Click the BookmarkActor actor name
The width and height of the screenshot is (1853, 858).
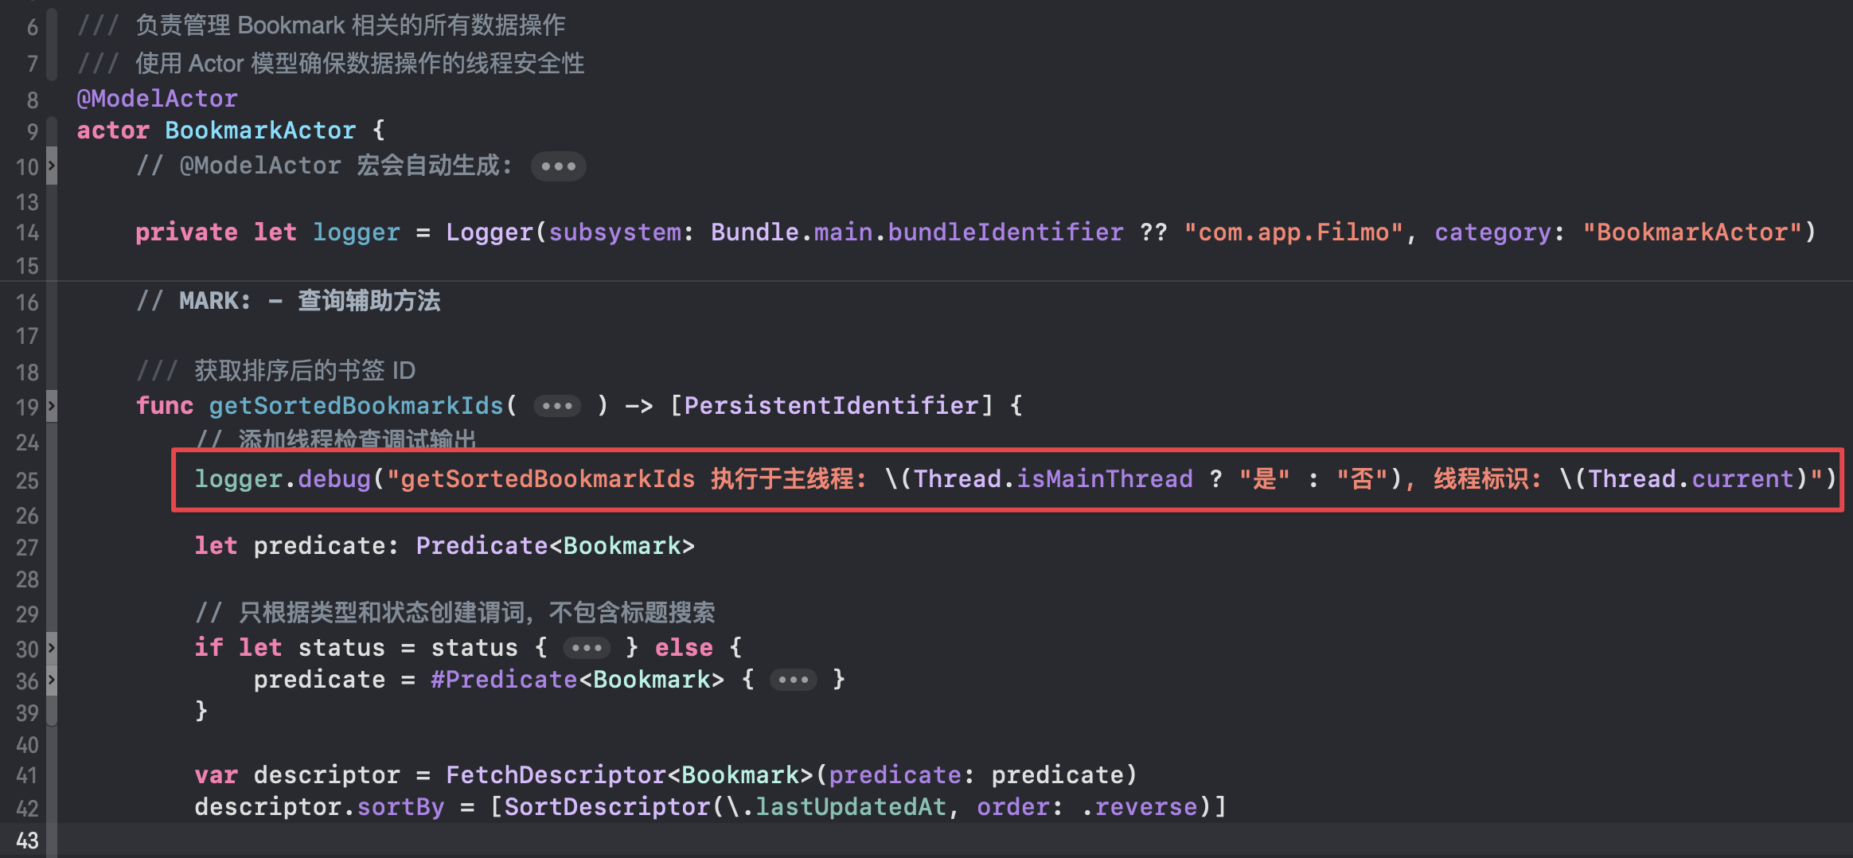[x=260, y=131]
